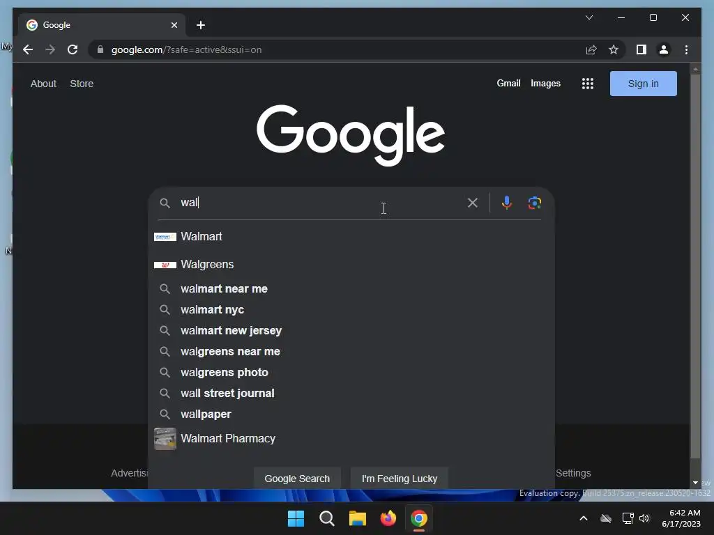Viewport: 714px width, 535px height.
Task: Open the network status tray icon
Action: pyautogui.click(x=628, y=518)
